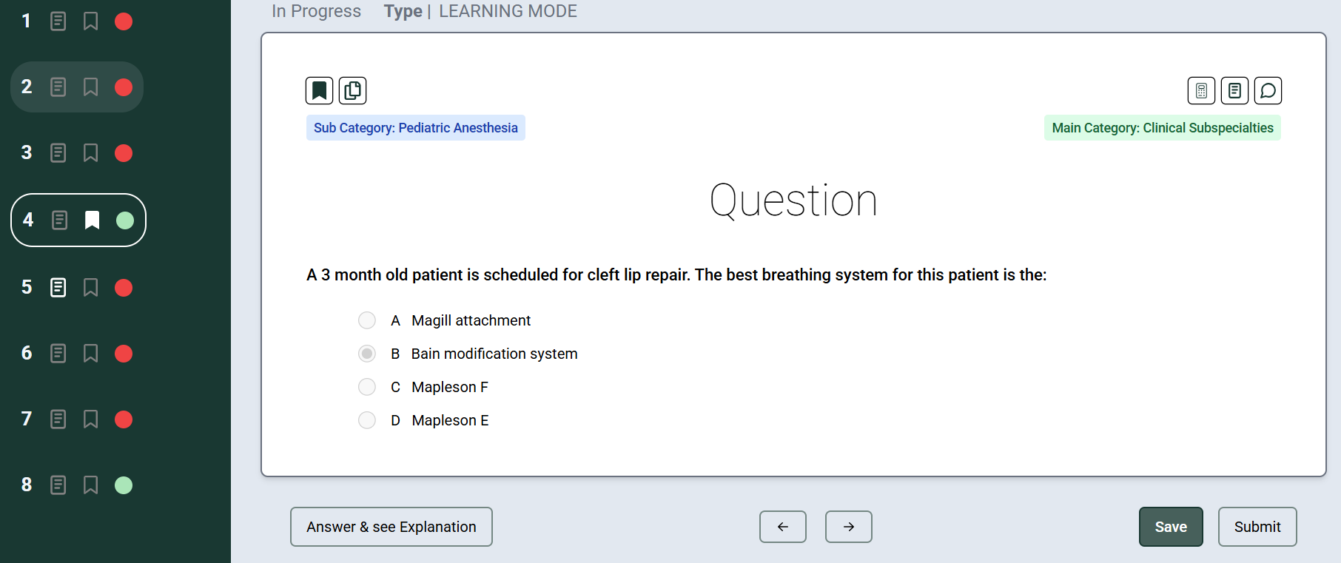
Task: Open the notes icon in question header
Action: [1234, 91]
